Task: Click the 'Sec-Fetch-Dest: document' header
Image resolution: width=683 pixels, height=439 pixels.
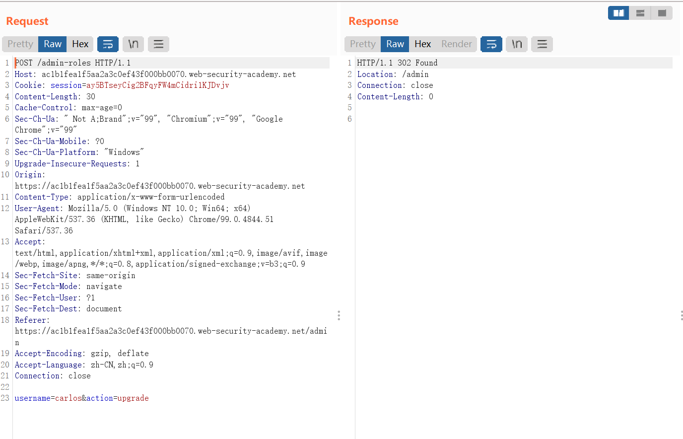Action: pos(68,309)
